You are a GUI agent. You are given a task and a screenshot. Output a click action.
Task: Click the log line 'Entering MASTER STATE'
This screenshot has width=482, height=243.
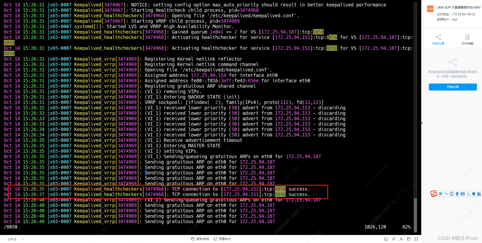112,146
